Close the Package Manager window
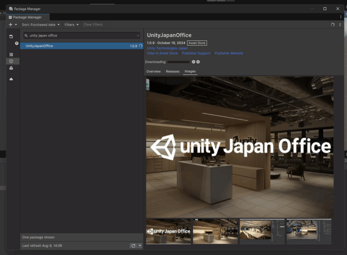This screenshot has height=255, width=347. tap(338, 8)
